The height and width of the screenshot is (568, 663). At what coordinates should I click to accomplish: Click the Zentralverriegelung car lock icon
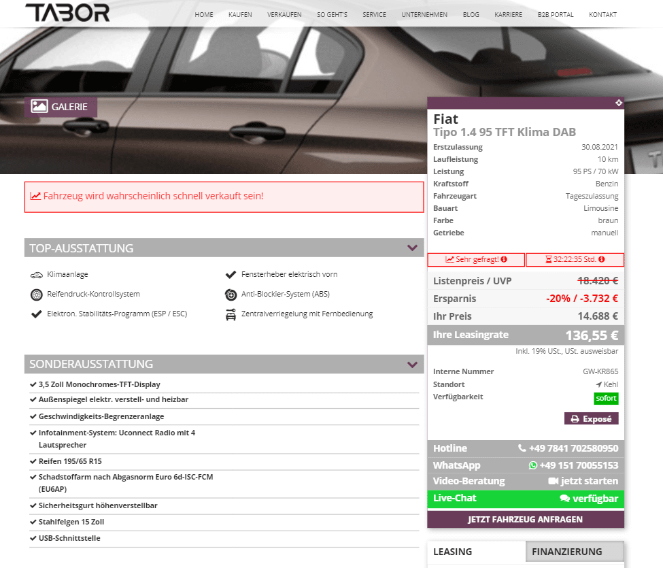(x=231, y=315)
